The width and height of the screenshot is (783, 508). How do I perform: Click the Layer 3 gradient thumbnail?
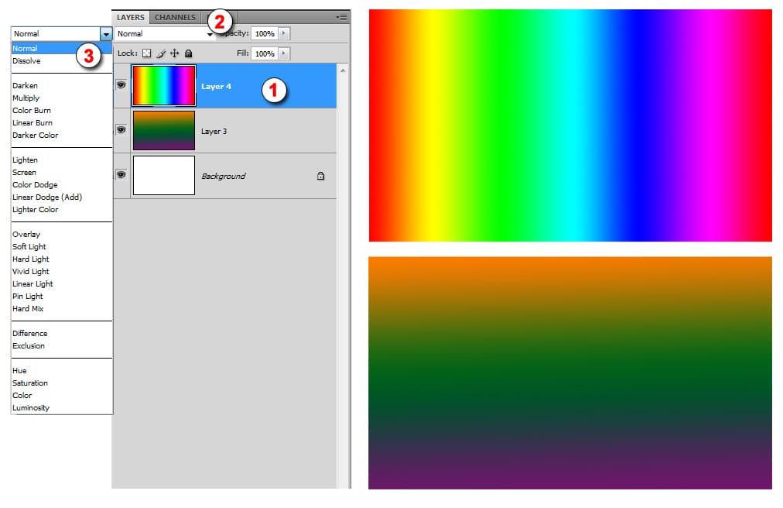[x=164, y=131]
